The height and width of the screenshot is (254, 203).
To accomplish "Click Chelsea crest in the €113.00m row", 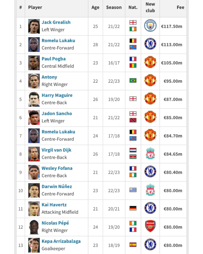I will [x=150, y=44].
